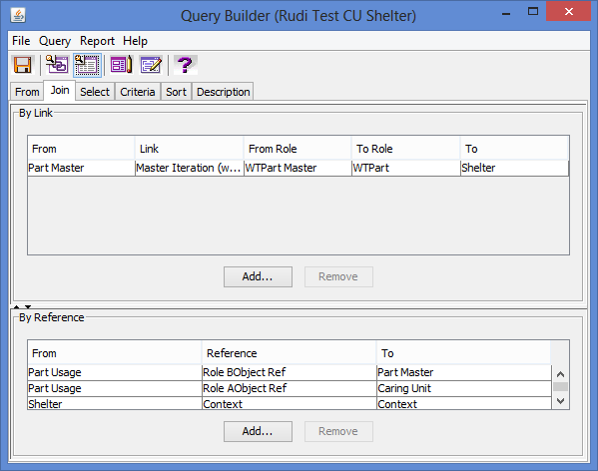598x471 pixels.
Task: Click the By Reference 'To' column header
Action: click(464, 353)
